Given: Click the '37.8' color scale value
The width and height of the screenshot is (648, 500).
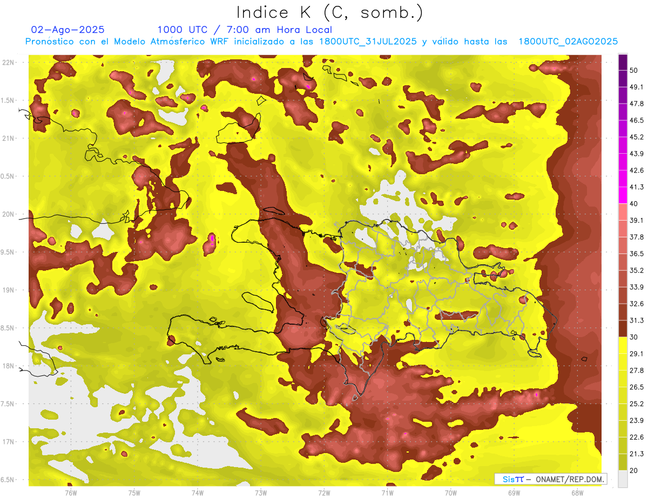Looking at the screenshot, I should [636, 237].
